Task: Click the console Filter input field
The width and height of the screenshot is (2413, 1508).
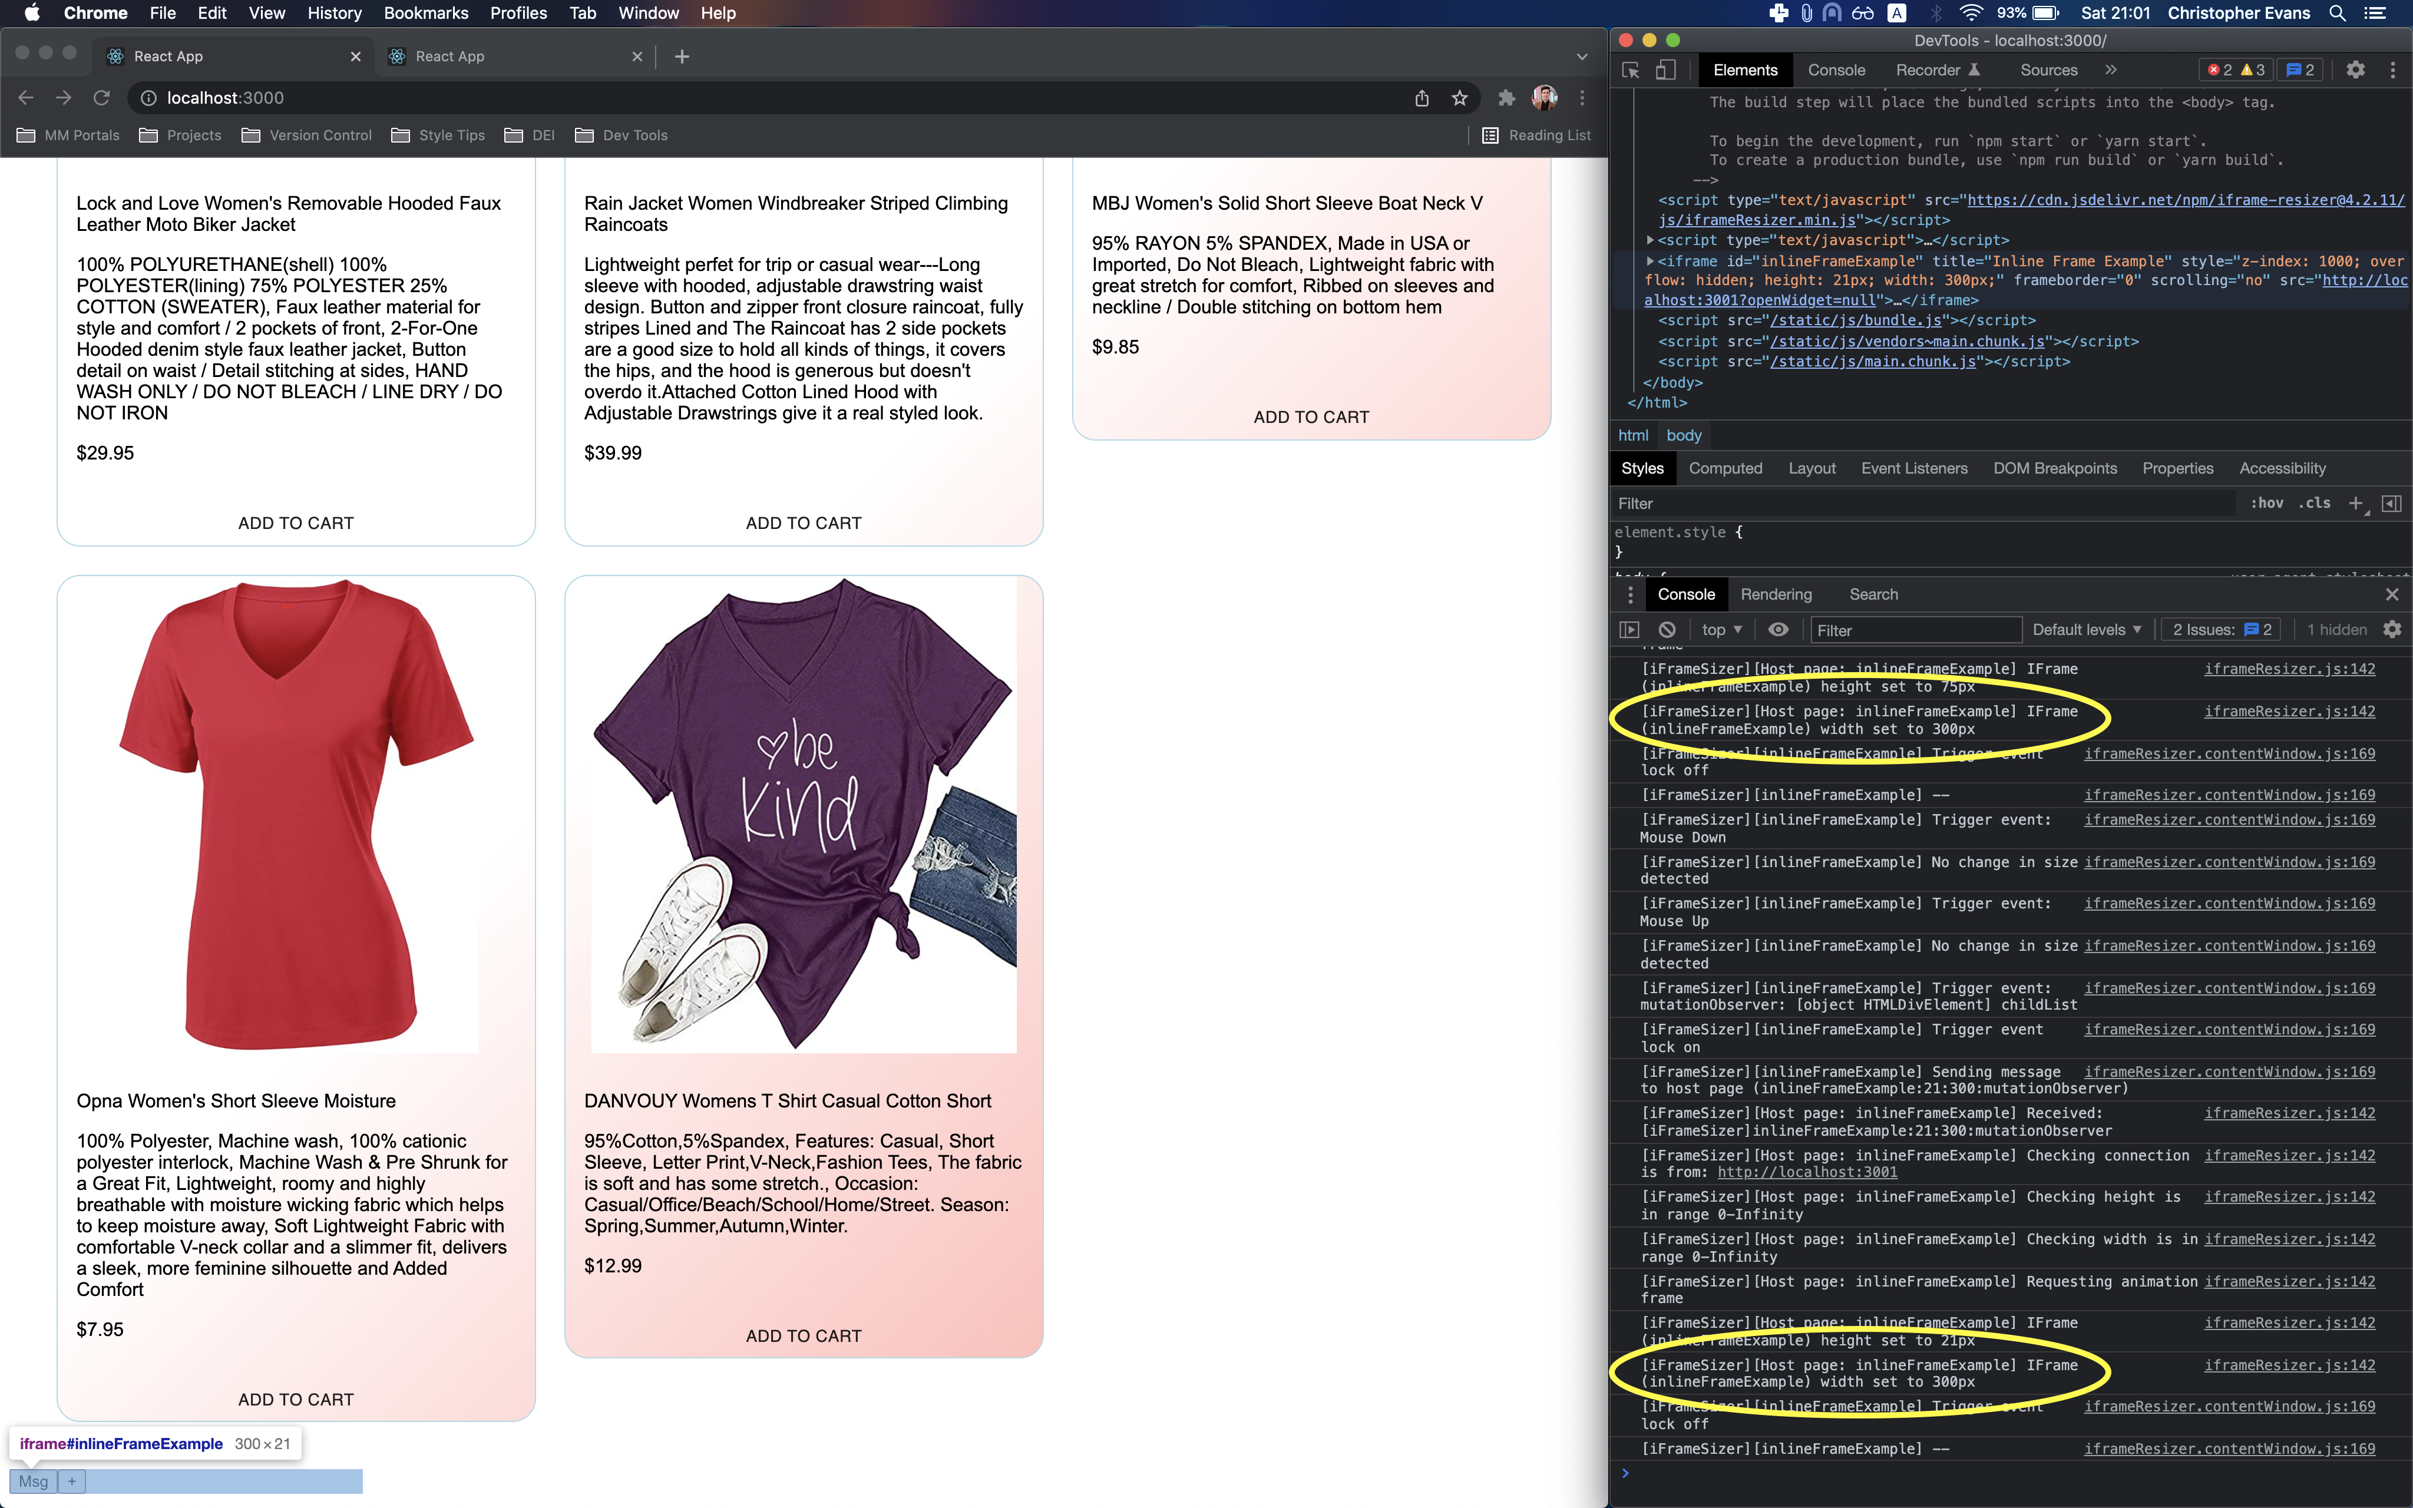Action: pos(1915,629)
